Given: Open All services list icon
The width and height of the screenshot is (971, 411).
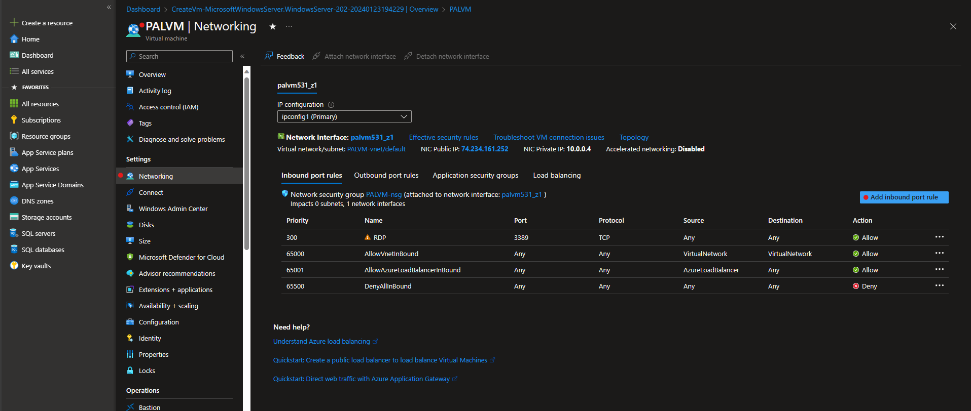Looking at the screenshot, I should coord(14,71).
